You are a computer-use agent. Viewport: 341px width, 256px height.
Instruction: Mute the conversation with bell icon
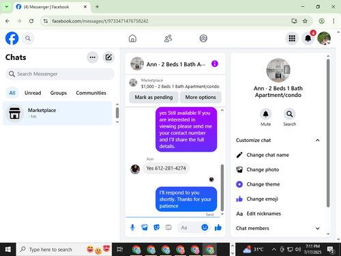tap(265, 114)
